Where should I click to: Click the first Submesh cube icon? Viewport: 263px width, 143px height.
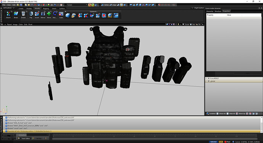click(68, 16)
